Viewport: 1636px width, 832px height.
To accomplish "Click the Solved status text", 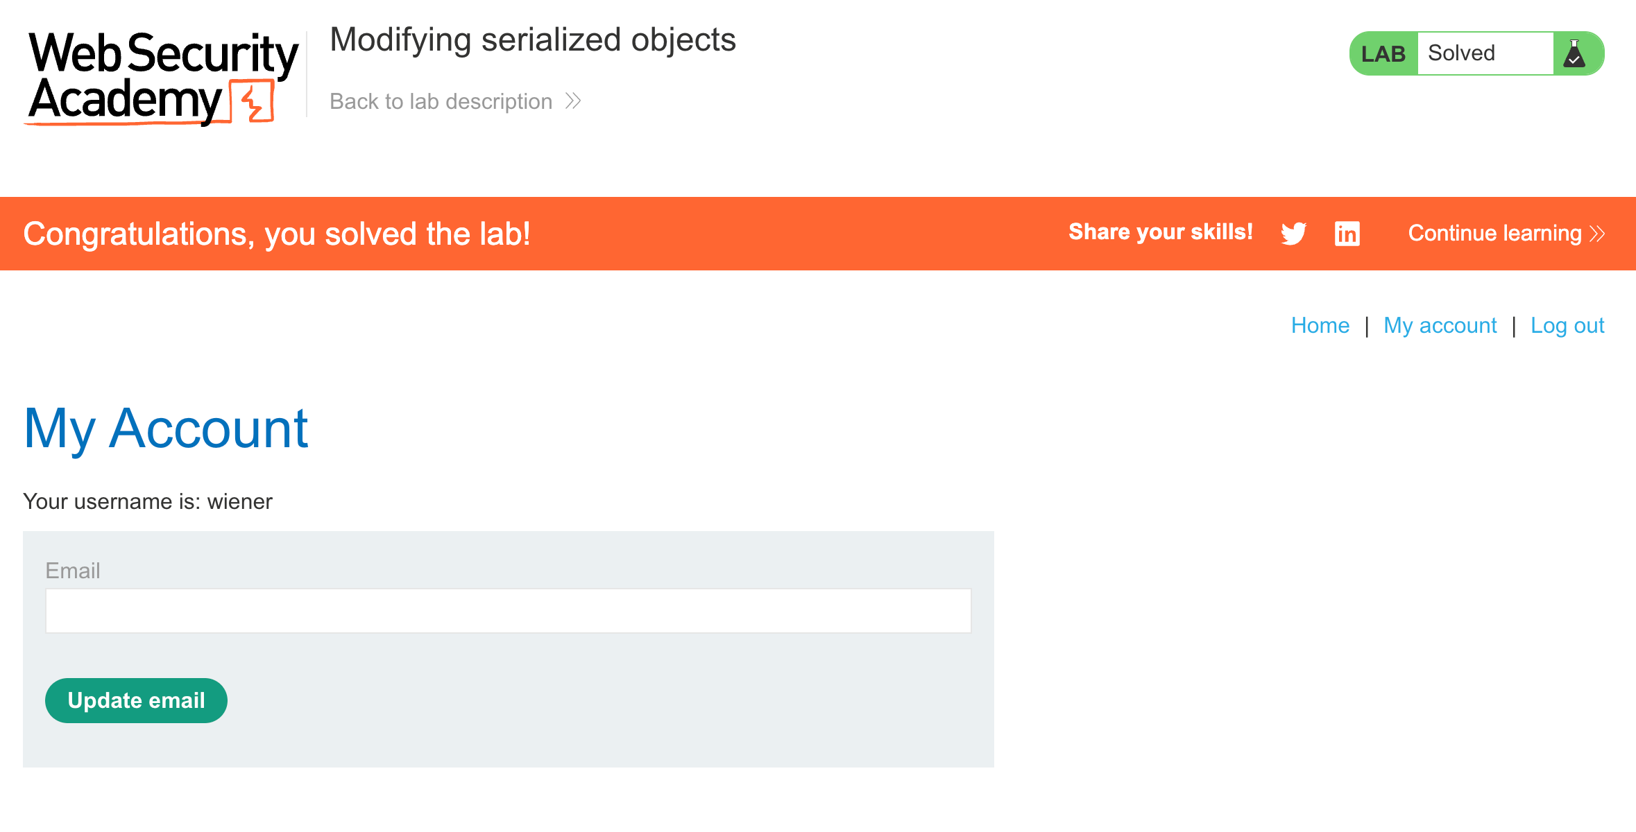I will point(1461,53).
